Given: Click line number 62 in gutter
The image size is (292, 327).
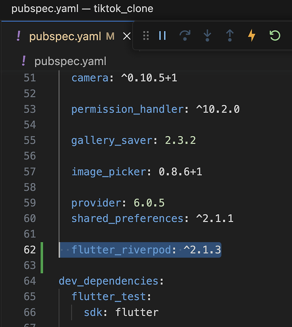Looking at the screenshot, I should (x=30, y=250).
